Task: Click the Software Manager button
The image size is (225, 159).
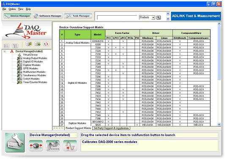Action: (x=48, y=16)
